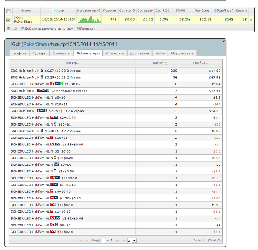The height and width of the screenshot is (250, 258).
Task: Click knockout K icon in $3+$0.30 row
Action: pos(55,171)
